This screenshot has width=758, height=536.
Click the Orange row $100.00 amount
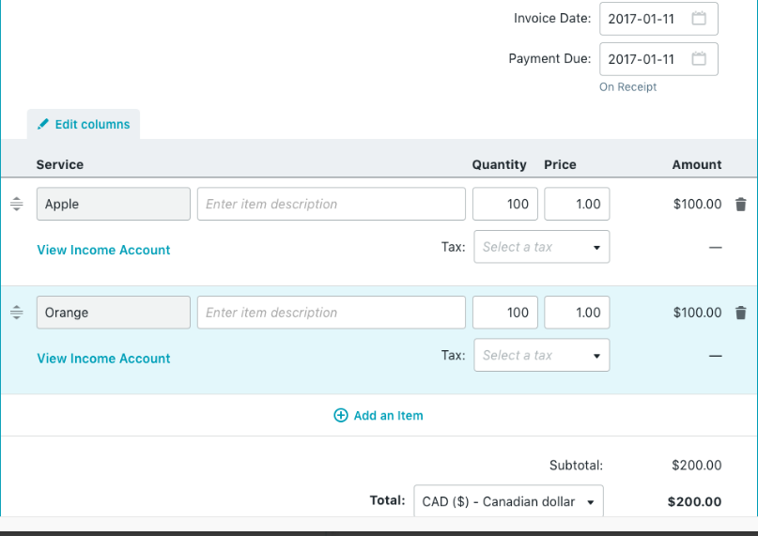tap(697, 313)
